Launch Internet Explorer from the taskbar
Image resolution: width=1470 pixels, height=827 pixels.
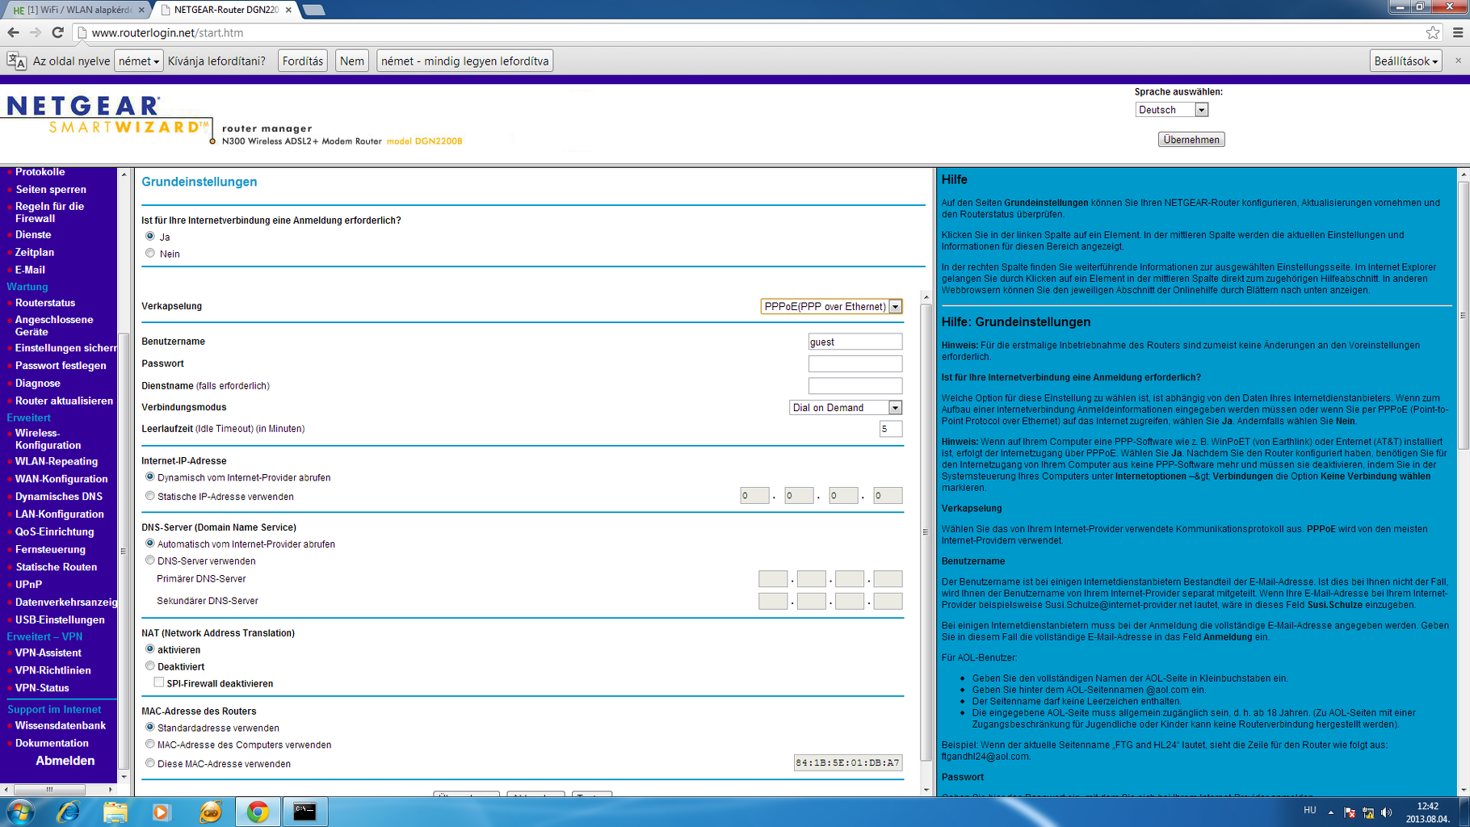[68, 812]
